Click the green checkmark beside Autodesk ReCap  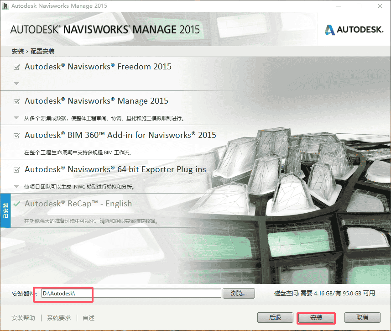pyautogui.click(x=17, y=204)
